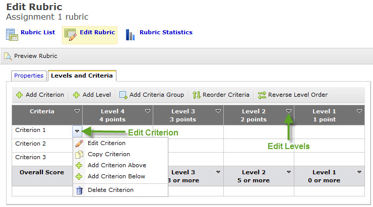
Task: Open the Level 2 header dropdown arrow
Action: [289, 111]
